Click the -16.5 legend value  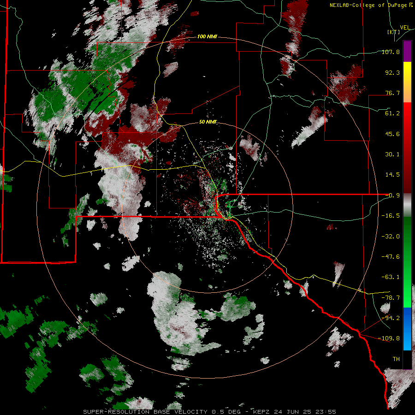[391, 216]
